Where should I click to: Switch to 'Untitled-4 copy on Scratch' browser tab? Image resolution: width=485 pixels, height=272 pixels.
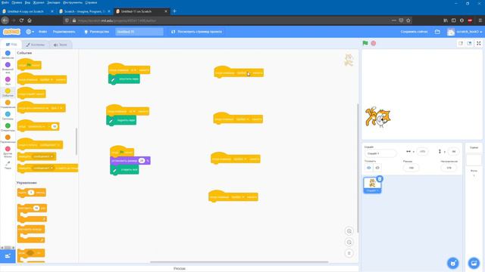click(x=27, y=11)
